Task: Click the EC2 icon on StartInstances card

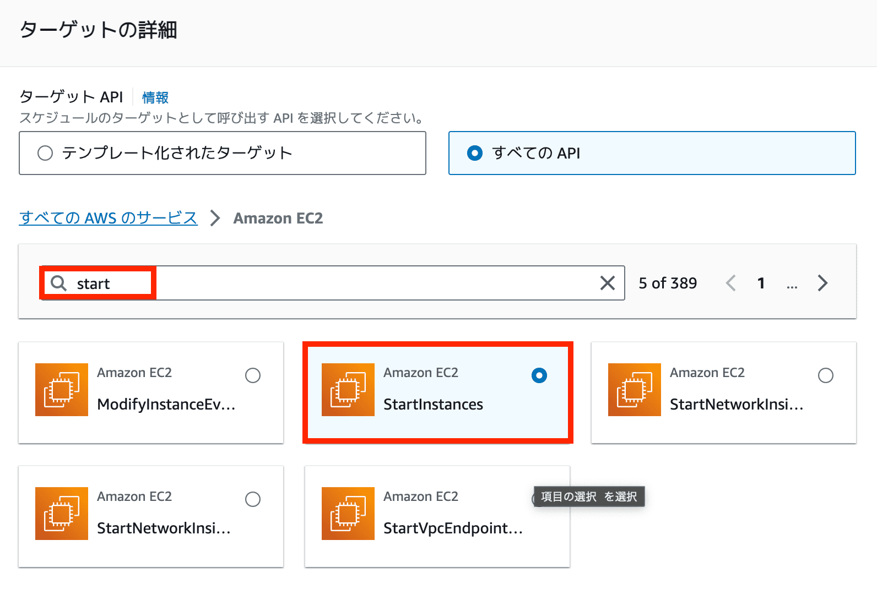Action: pyautogui.click(x=348, y=390)
